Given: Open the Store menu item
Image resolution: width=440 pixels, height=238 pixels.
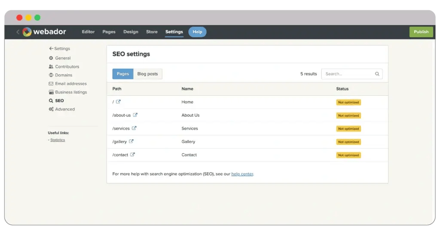Looking at the screenshot, I should click(152, 32).
